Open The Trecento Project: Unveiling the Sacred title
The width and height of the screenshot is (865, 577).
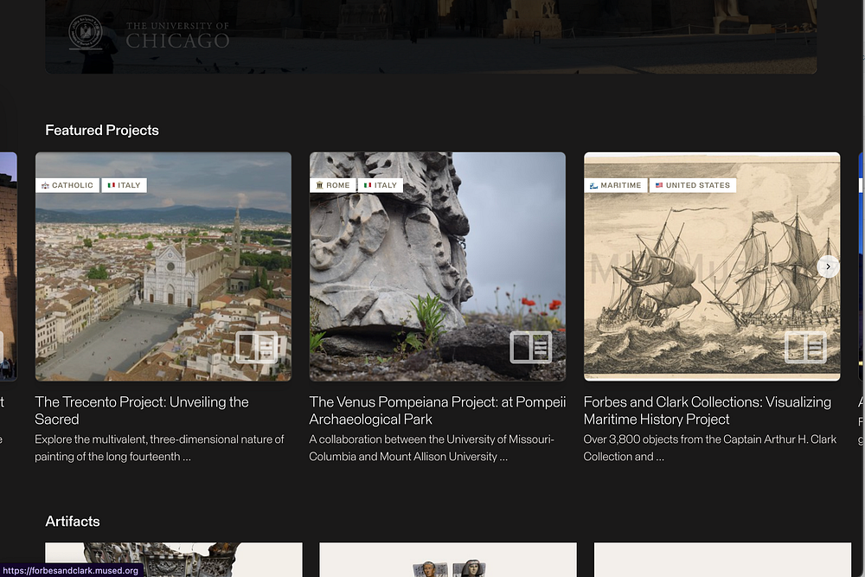click(142, 410)
